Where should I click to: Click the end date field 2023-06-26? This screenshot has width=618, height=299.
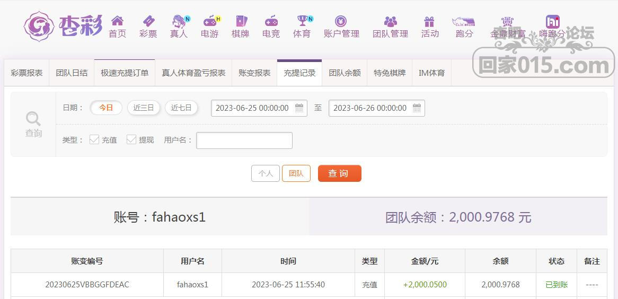click(377, 108)
